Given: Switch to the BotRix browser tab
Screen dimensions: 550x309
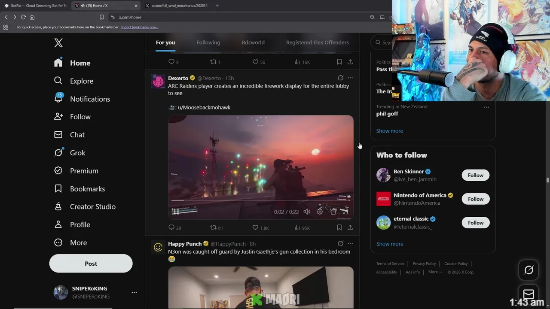Looking at the screenshot, I should tap(35, 6).
